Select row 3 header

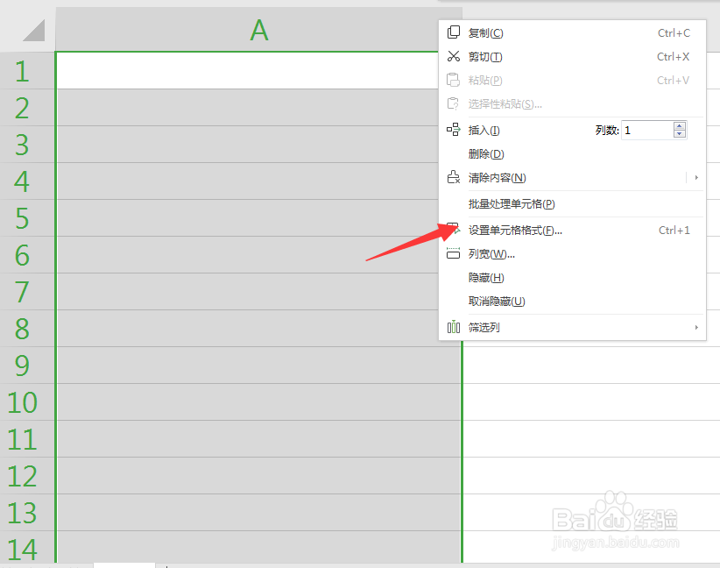point(27,145)
